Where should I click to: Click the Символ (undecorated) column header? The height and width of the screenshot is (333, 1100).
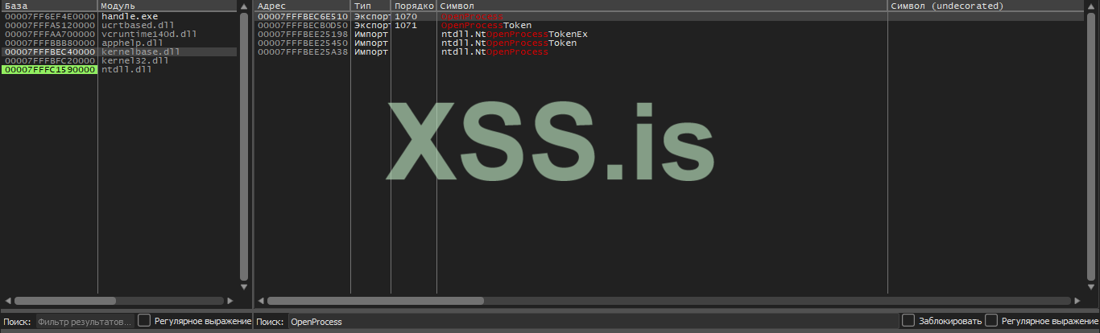point(986,6)
